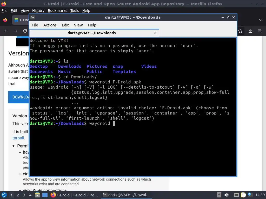Screen dimensions: 266x199
Task: Switch to virtual desktop 1
Action: (x=11, y=195)
